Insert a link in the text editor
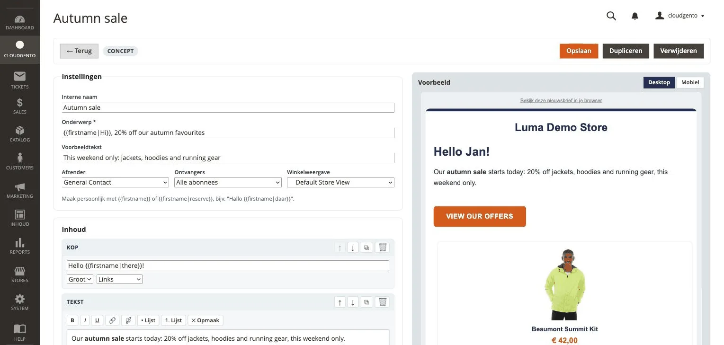 pos(112,320)
